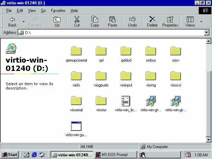The image size is (212, 159).
Task: Select the vioserial folder
Action: pyautogui.click(x=76, y=104)
